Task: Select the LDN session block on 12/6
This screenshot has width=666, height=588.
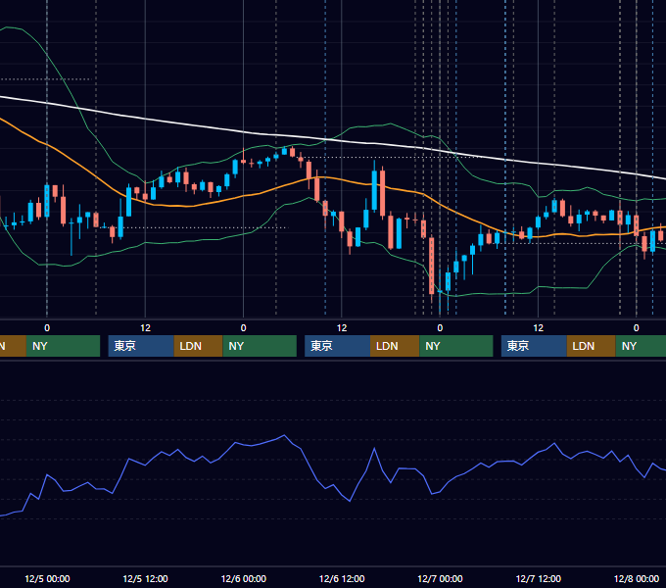Action: point(395,346)
